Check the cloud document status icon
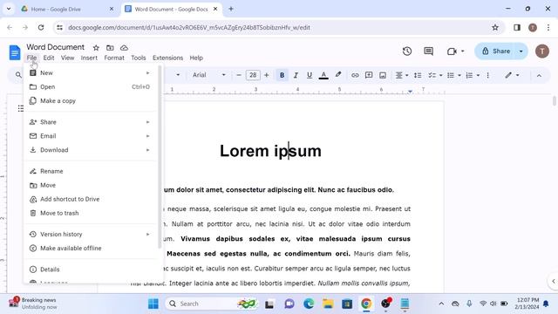This screenshot has height=314, width=558. click(124, 48)
